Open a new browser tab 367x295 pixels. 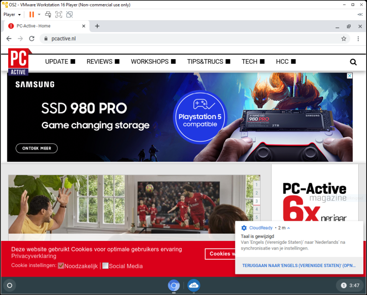(x=97, y=26)
